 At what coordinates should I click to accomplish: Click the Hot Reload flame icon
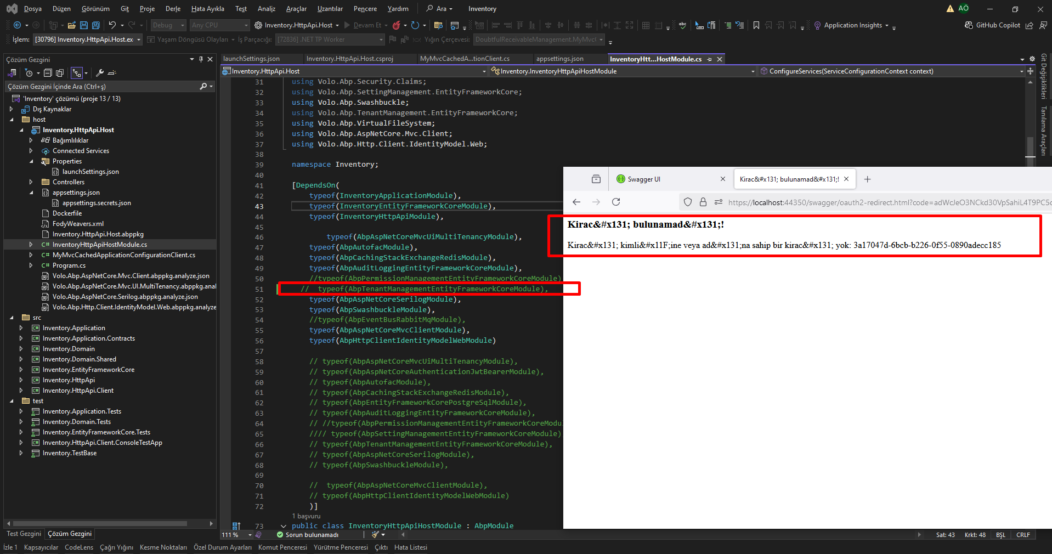[396, 25]
